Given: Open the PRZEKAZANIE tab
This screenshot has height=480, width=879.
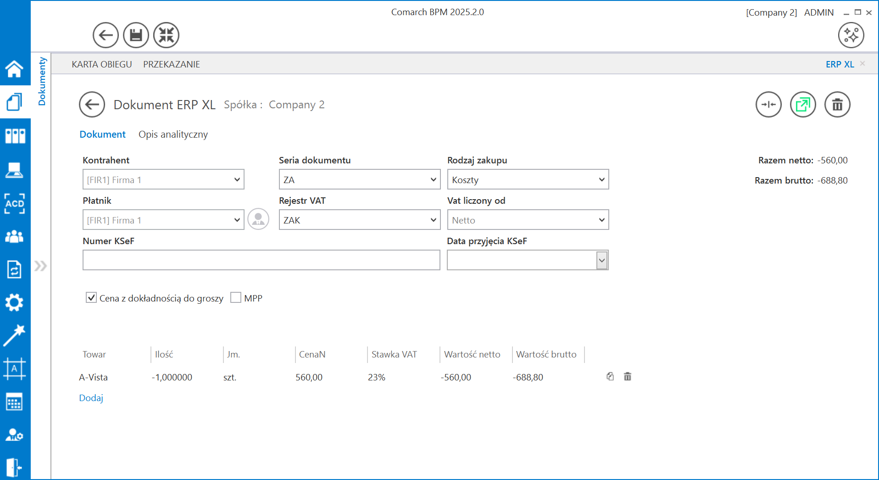Looking at the screenshot, I should [x=171, y=64].
